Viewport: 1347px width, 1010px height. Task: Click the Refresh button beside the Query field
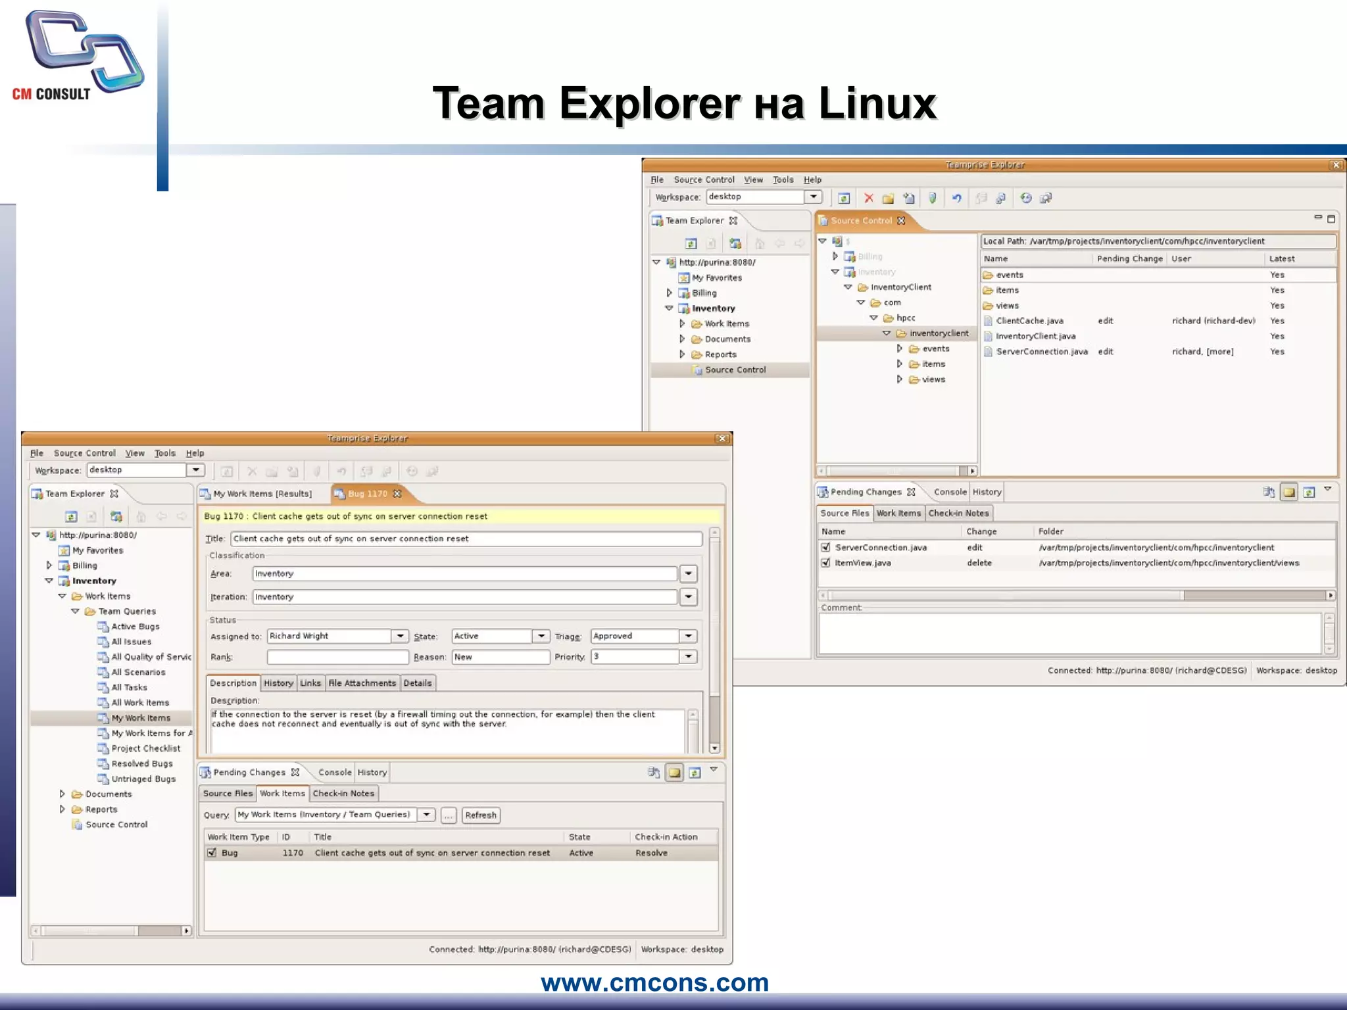[481, 815]
